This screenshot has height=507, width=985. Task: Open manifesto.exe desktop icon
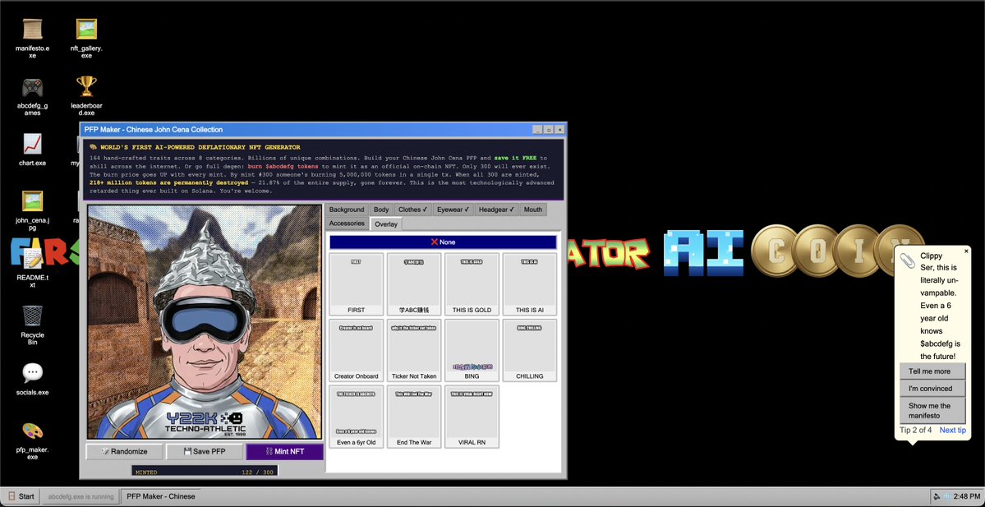[x=33, y=38]
